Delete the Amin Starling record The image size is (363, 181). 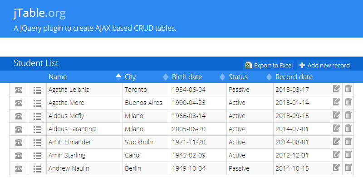coord(348,155)
